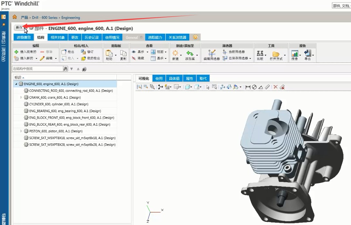Click the 打开方式 open-with folder icon

[x=276, y=54]
